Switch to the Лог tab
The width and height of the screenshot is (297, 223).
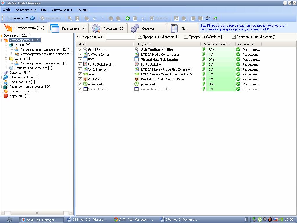[x=183, y=28]
